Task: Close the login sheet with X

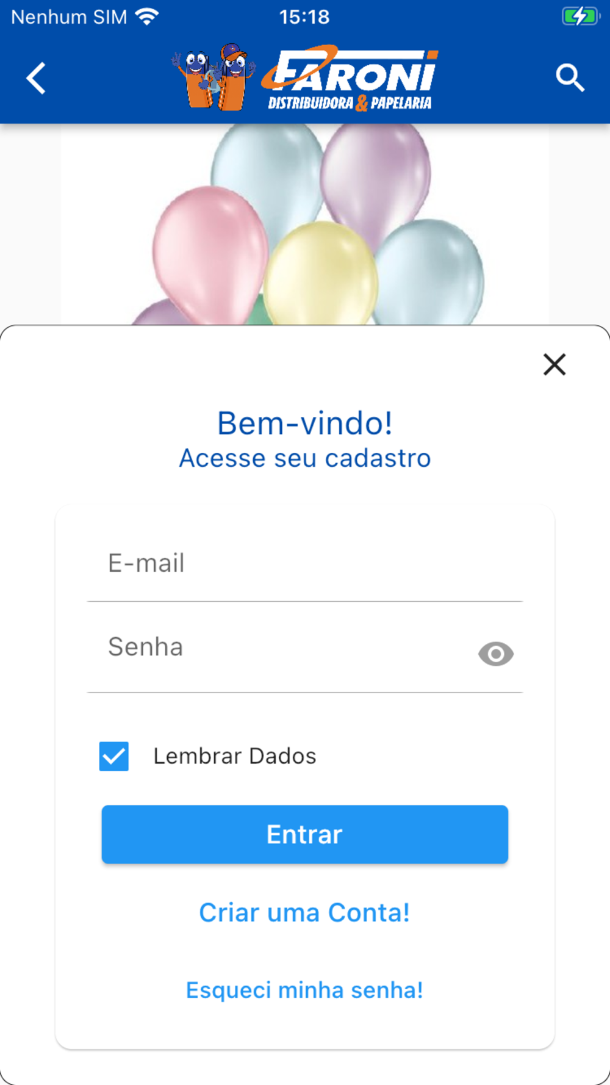Action: (554, 364)
